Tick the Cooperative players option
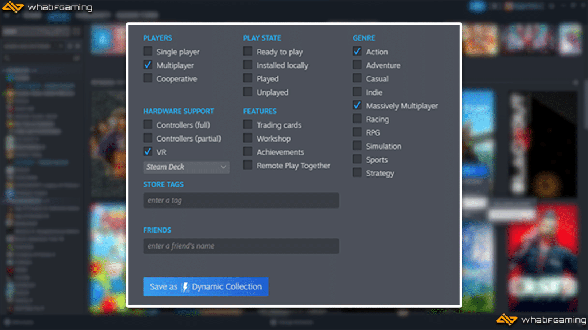Image resolution: width=588 pixels, height=330 pixels. pyautogui.click(x=148, y=79)
